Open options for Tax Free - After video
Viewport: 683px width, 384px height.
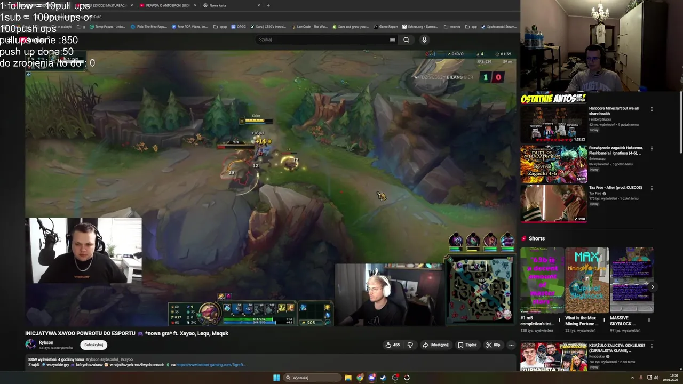(652, 188)
